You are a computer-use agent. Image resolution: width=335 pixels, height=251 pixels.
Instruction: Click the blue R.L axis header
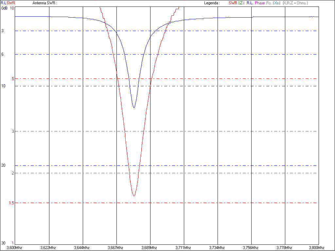pos(4,3)
